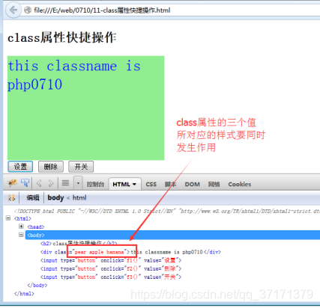Click the 开关 button
The width and height of the screenshot is (320, 308).
tap(81, 167)
